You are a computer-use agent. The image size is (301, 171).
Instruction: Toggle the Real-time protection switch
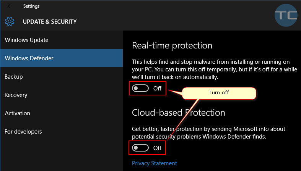pyautogui.click(x=140, y=88)
